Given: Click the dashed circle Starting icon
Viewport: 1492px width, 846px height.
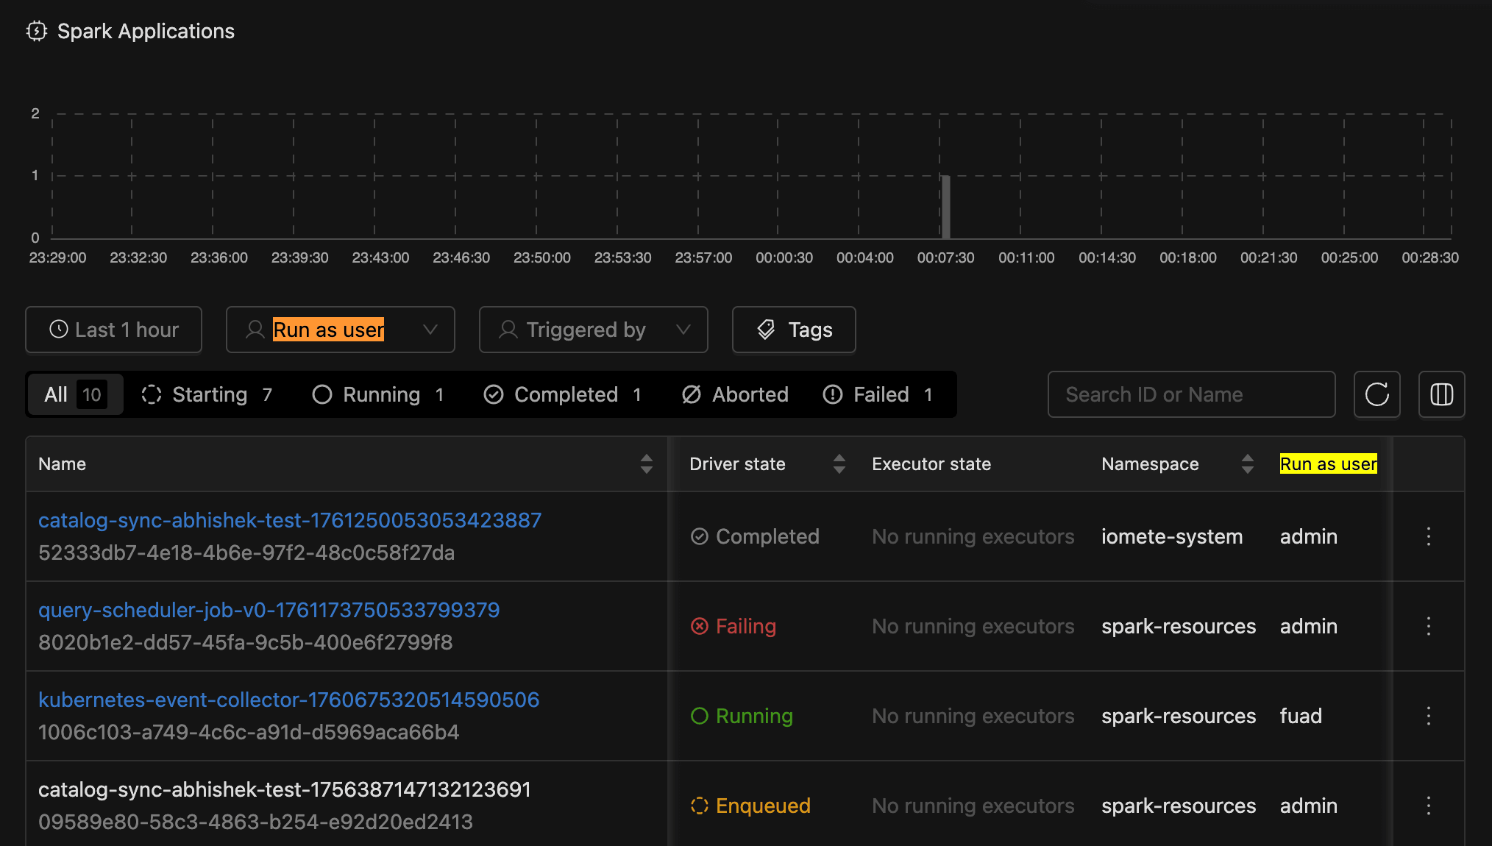Looking at the screenshot, I should 152,394.
